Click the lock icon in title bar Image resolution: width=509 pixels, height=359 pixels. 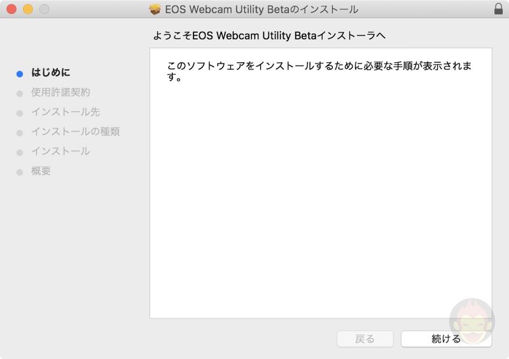coord(498,9)
